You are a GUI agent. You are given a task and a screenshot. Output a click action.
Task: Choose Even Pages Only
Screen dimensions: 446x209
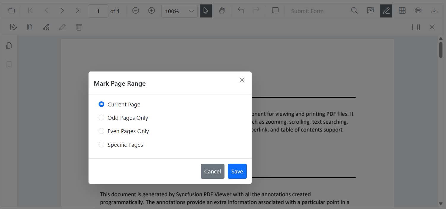click(101, 131)
